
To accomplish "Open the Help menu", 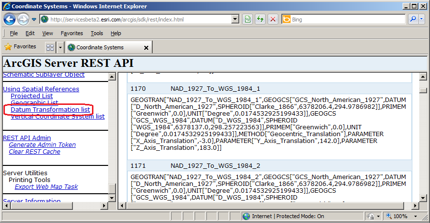I will 116,33.
